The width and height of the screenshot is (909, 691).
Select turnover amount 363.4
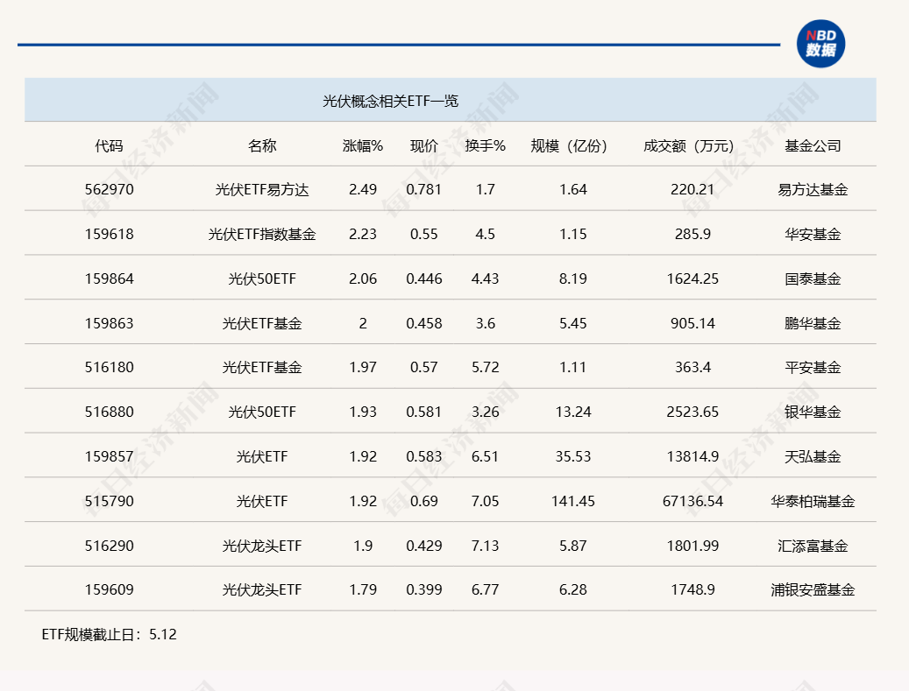coord(692,367)
